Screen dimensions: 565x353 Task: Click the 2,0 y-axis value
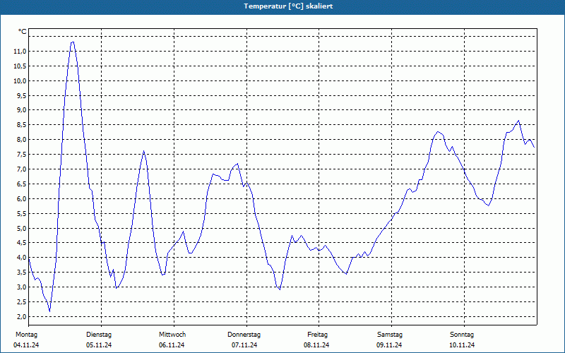[x=21, y=316]
